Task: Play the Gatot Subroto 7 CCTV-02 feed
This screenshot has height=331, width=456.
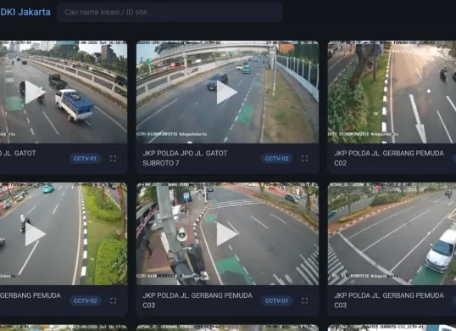Action: coord(226,93)
